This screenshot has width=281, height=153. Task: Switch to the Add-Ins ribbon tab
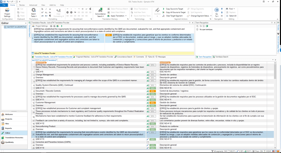point(53,5)
